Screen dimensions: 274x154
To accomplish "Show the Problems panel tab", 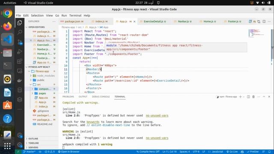I will point(68,97).
